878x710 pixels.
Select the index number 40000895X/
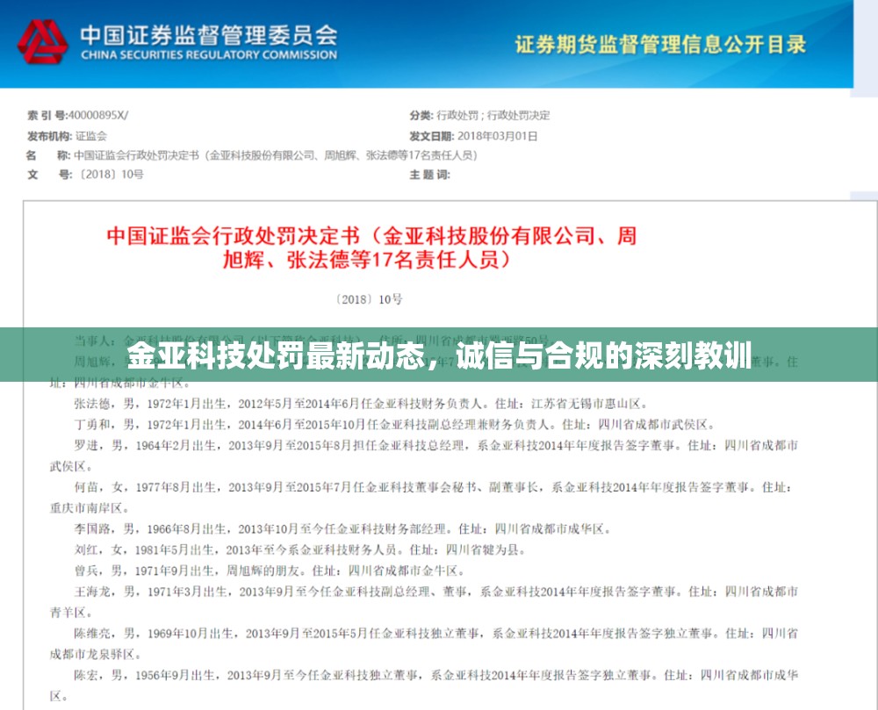coord(98,115)
